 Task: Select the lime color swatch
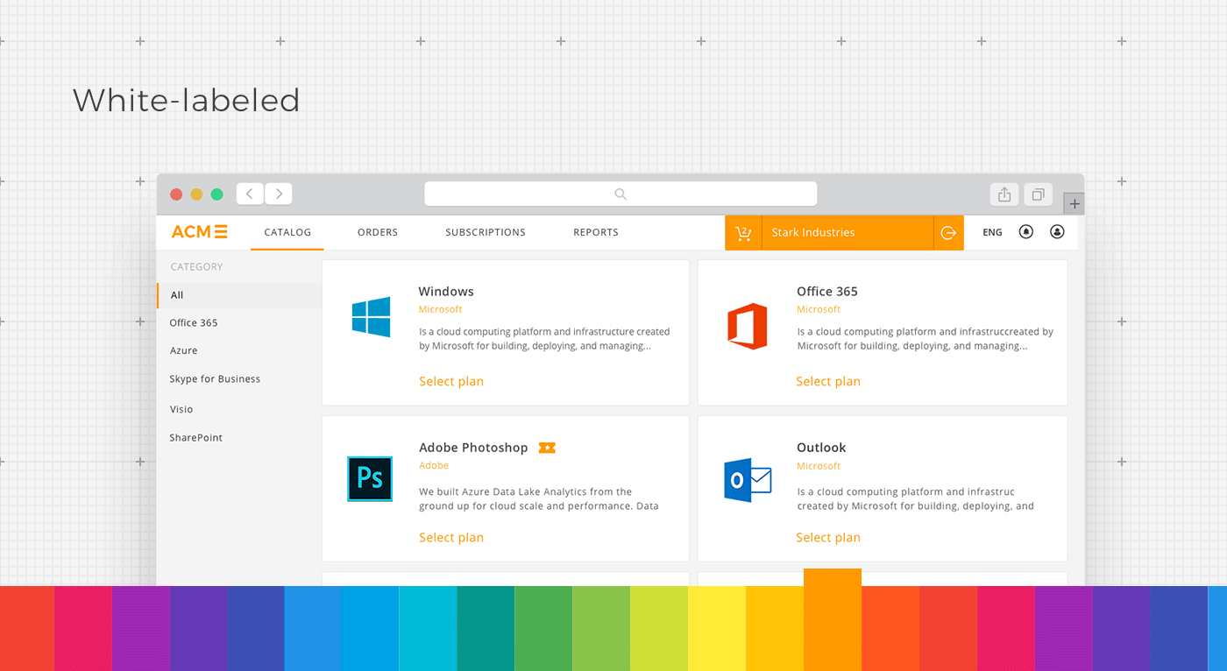tap(659, 629)
